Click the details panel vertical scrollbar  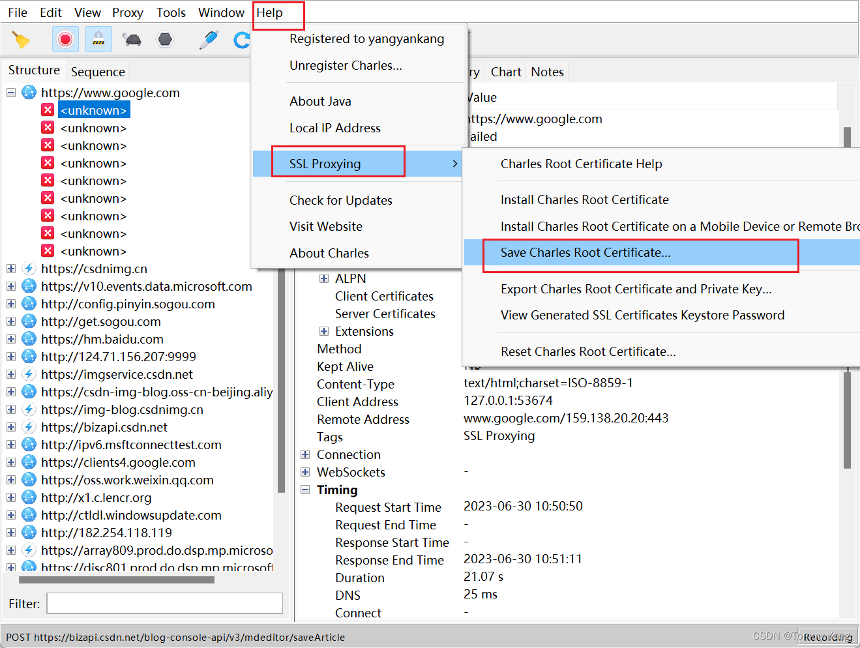tap(847, 420)
